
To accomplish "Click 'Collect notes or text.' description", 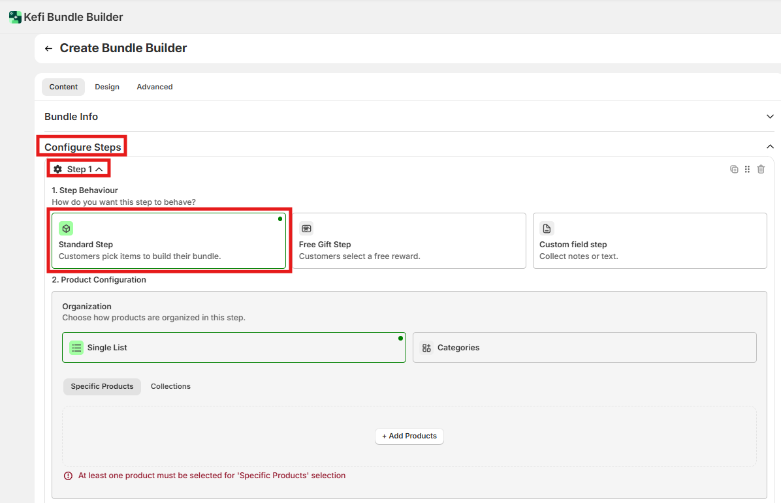I will [x=579, y=256].
